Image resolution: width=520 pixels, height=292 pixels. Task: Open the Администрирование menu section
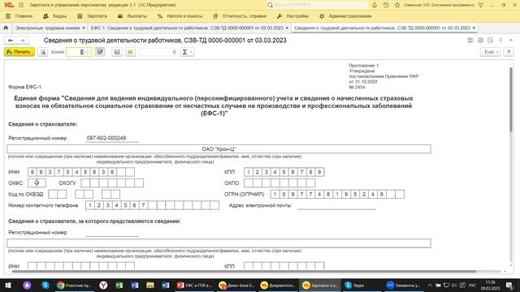[x=345, y=16]
